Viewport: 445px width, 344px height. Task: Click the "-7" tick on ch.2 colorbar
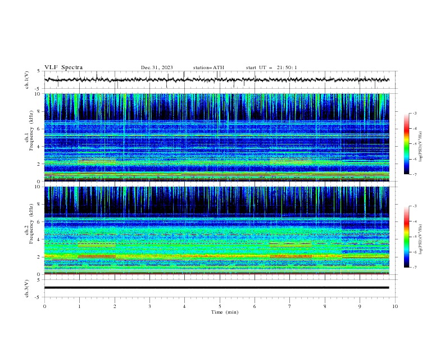[x=415, y=267]
